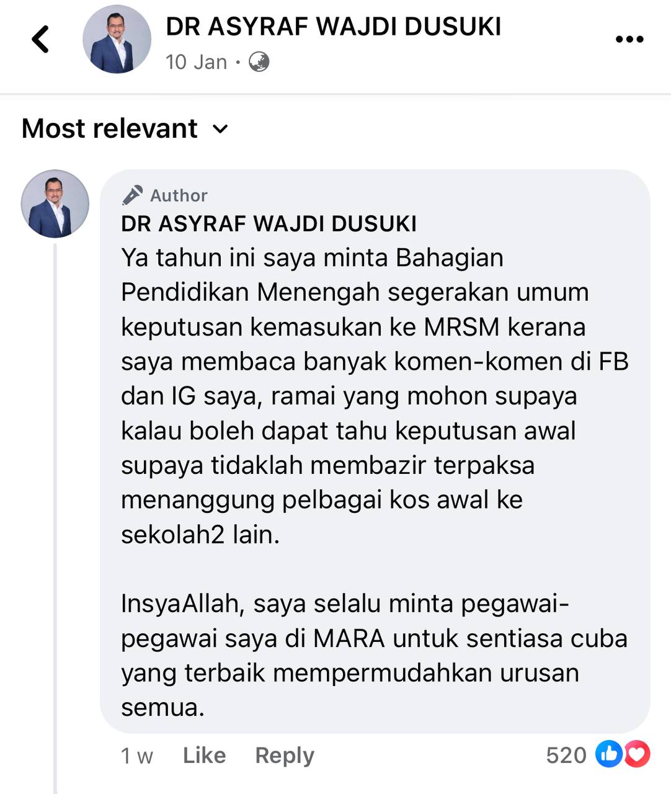Open the commenter's profile picture

pyautogui.click(x=55, y=204)
